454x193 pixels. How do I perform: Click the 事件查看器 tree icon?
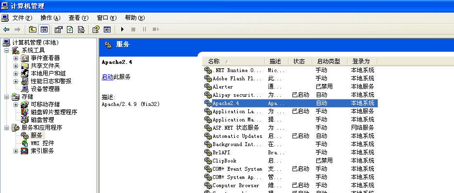(25, 59)
